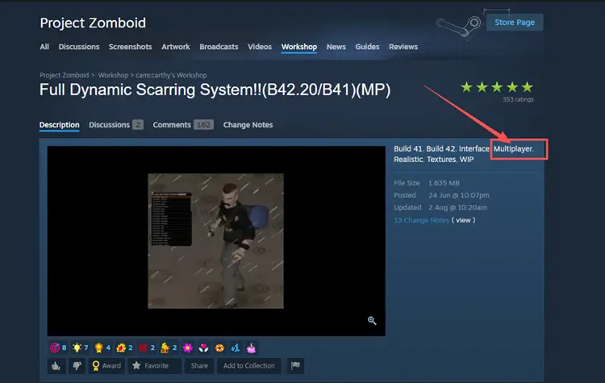Click the purple flower award icon
The width and height of the screenshot is (605, 383).
coord(188,348)
